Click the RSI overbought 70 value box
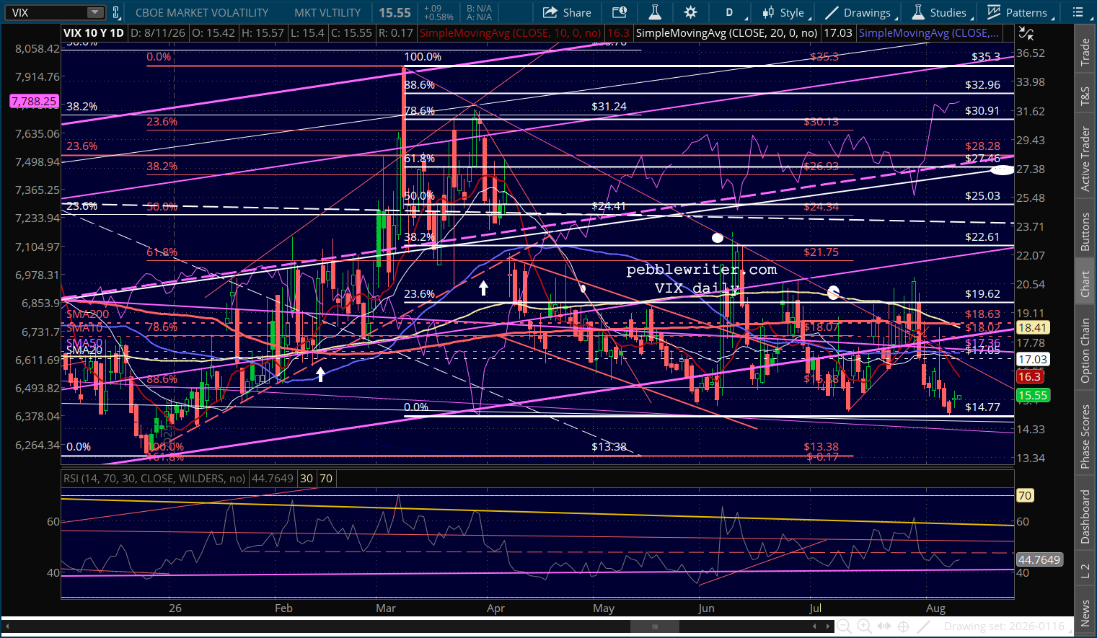The image size is (1097, 638). (326, 479)
